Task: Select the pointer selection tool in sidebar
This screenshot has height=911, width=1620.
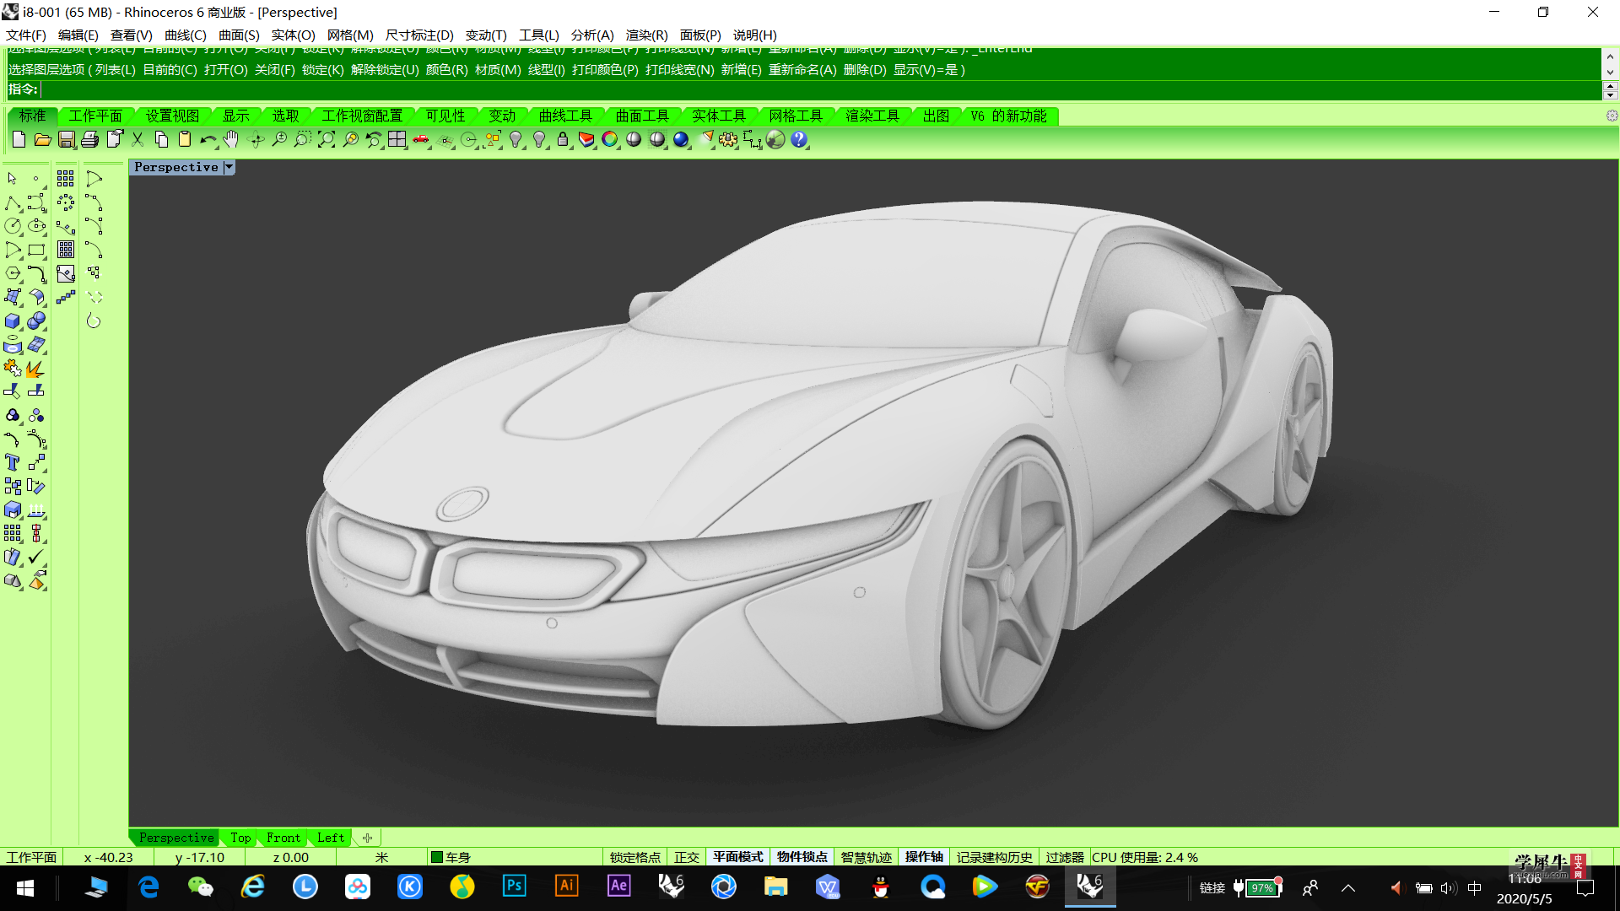Action: click(x=13, y=179)
